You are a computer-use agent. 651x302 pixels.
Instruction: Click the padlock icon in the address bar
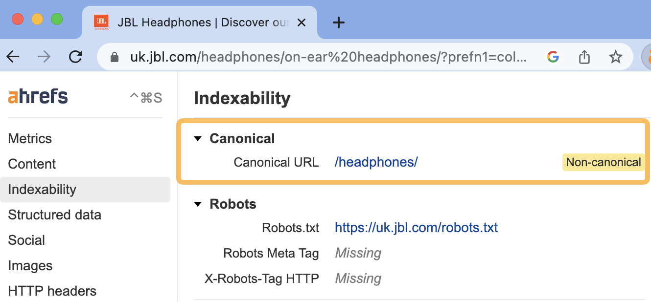[114, 57]
